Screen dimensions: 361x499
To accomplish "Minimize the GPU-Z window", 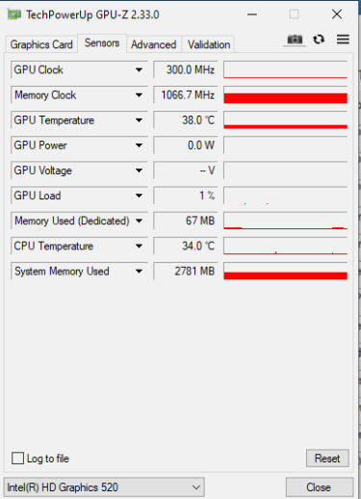I will pyautogui.click(x=252, y=14).
